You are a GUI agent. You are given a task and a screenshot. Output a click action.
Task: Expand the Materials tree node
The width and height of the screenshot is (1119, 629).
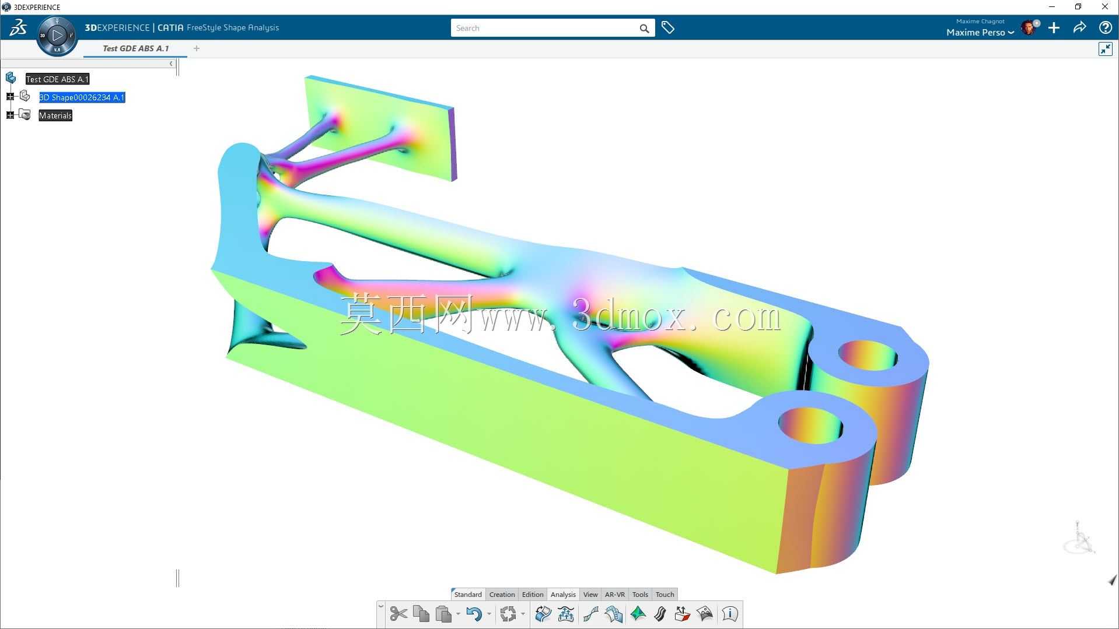(10, 115)
